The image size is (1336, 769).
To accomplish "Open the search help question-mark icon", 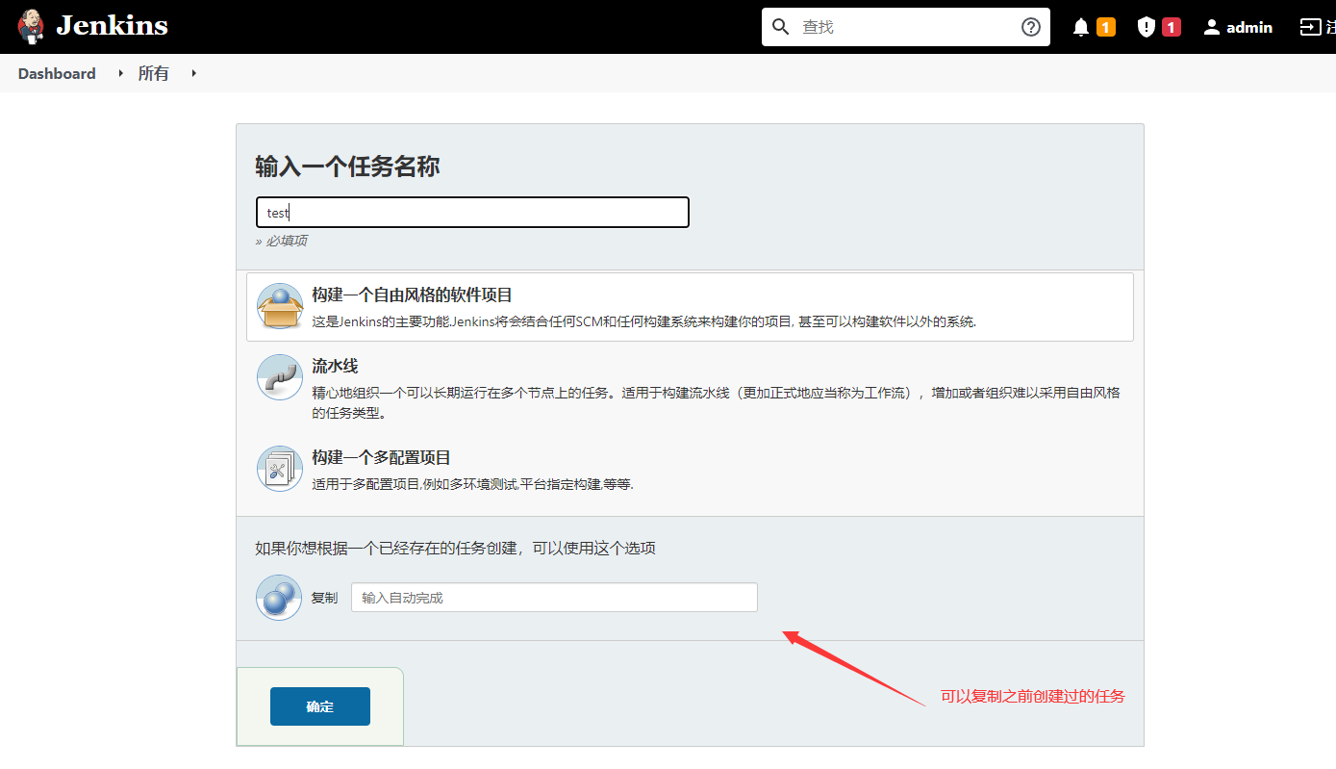I will tap(1030, 27).
